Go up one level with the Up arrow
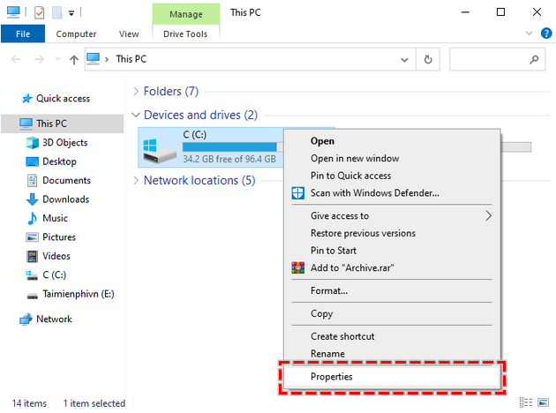 [74, 59]
